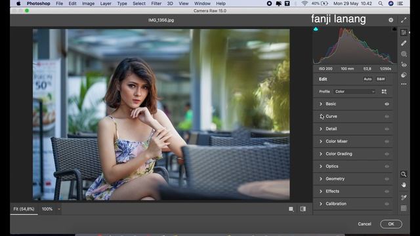Toggle Detail panel visibility eye
Viewport: 420px width, 236px height.
[387, 129]
